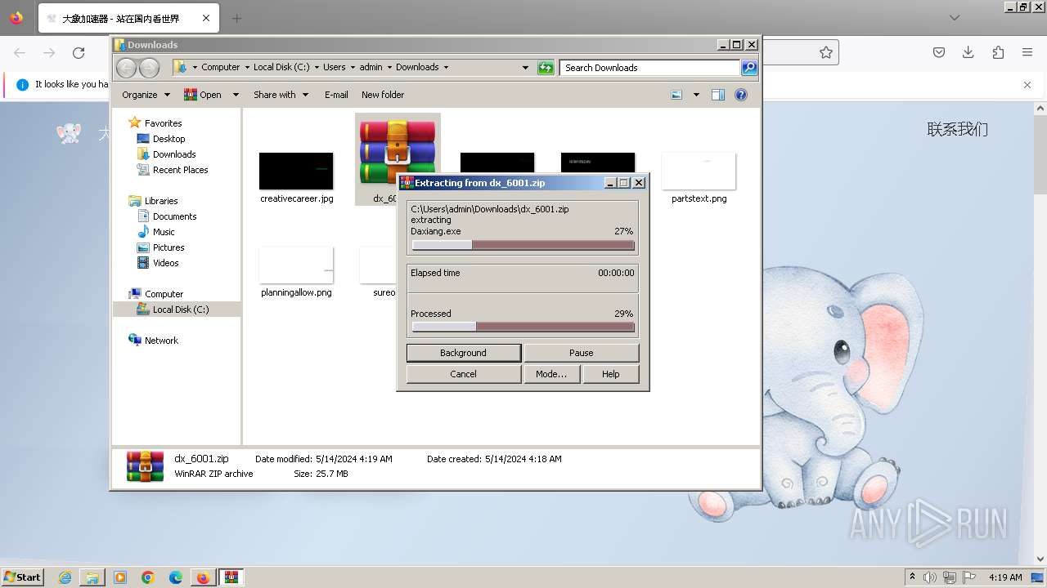Image resolution: width=1047 pixels, height=588 pixels.
Task: Click Help in the extraction dialog
Action: [610, 374]
